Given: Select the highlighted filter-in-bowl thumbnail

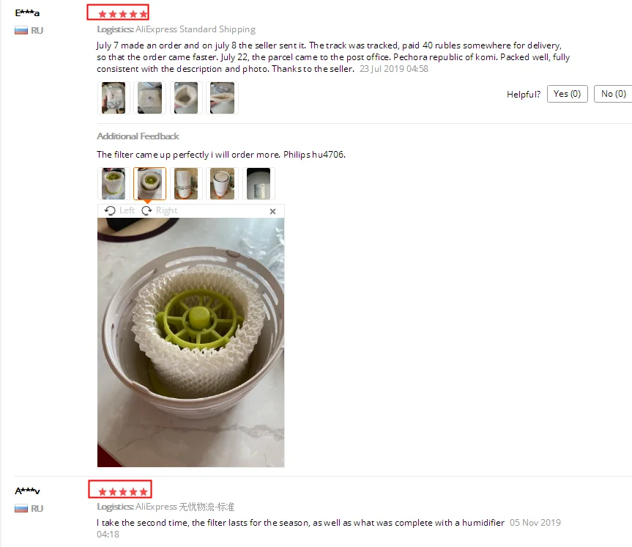Looking at the screenshot, I should [150, 184].
